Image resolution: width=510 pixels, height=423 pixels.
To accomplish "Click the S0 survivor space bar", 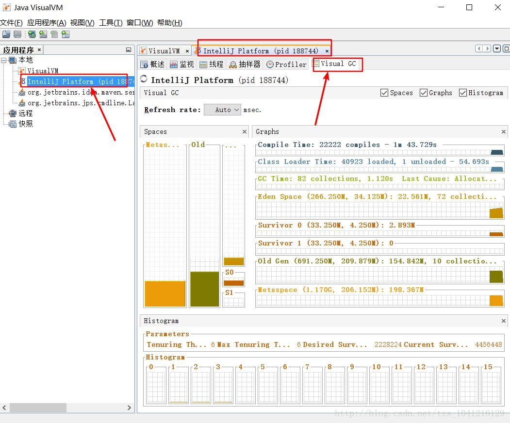I will (x=233, y=283).
